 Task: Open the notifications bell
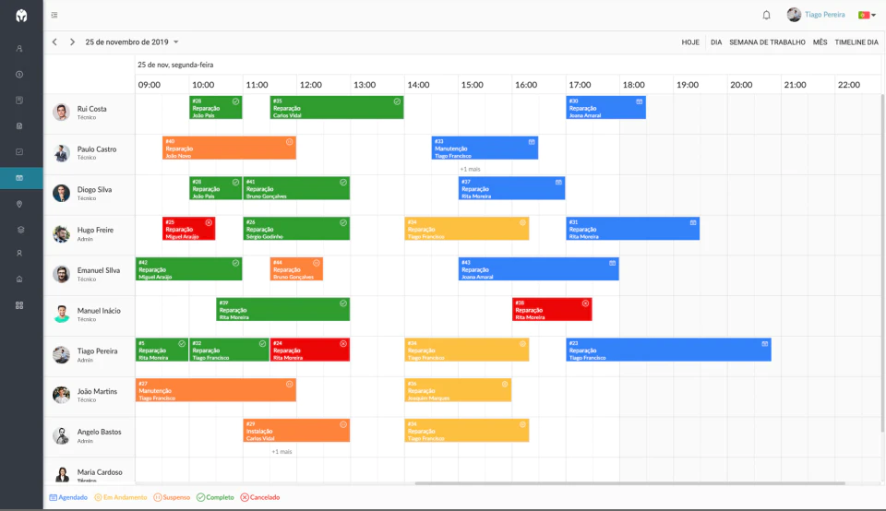766,16
